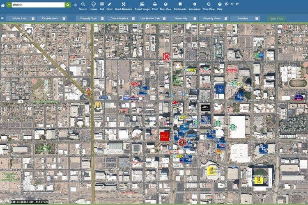
Task: Open the Time View tool
Action: [x=209, y=6]
